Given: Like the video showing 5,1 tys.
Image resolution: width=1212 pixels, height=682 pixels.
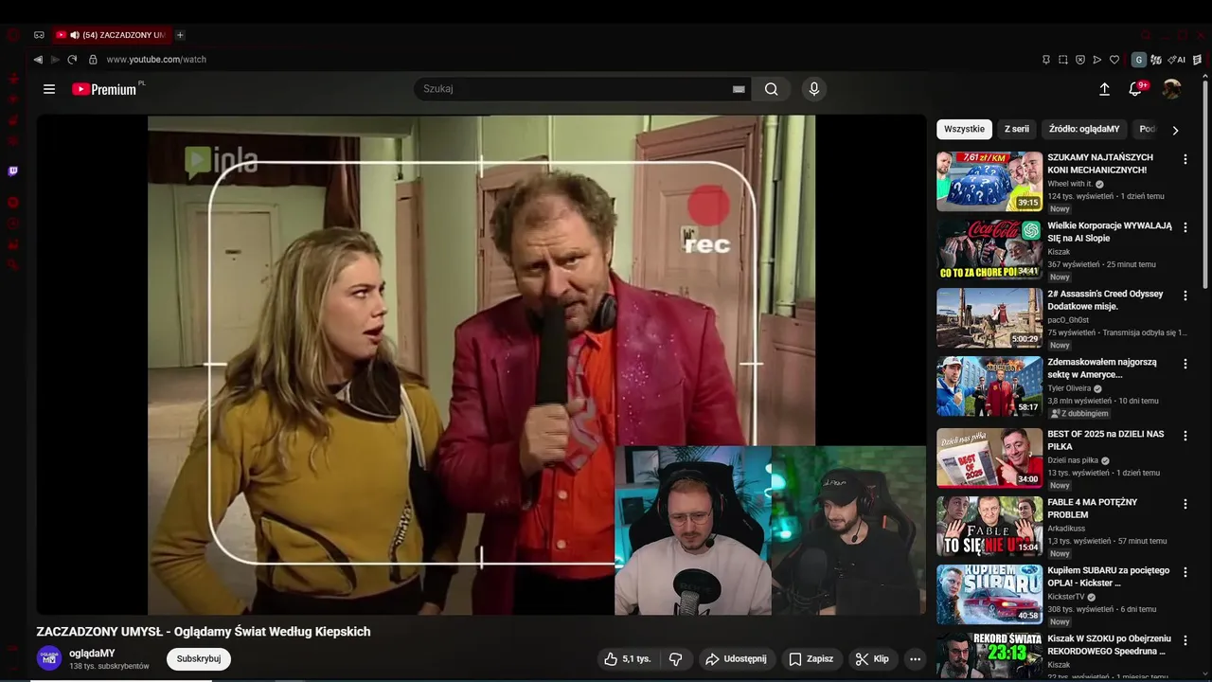Looking at the screenshot, I should 628,658.
